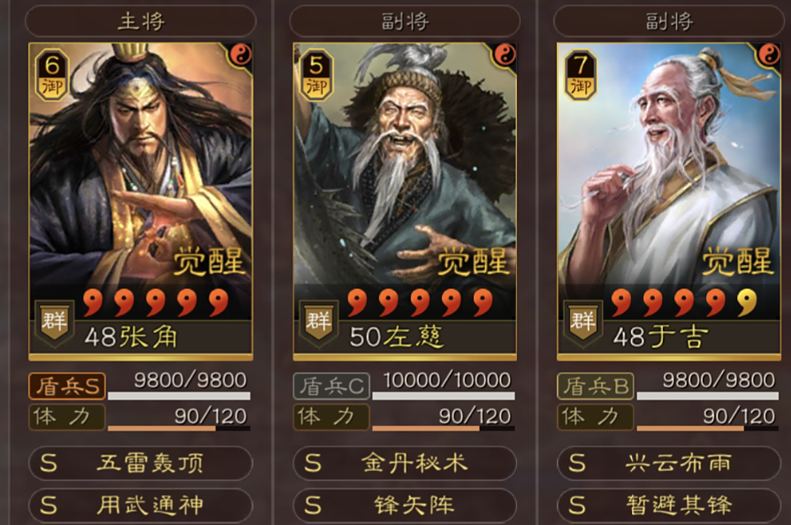Open the 金丹秘术 skill
This screenshot has width=791, height=525.
[405, 463]
